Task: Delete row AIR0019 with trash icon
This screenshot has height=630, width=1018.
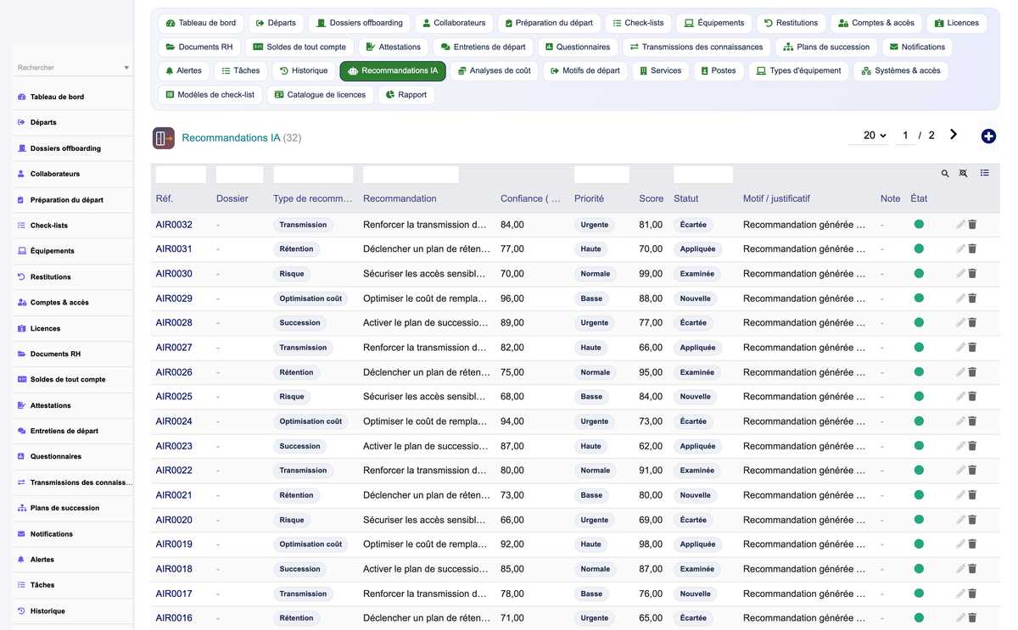Action: 973,544
